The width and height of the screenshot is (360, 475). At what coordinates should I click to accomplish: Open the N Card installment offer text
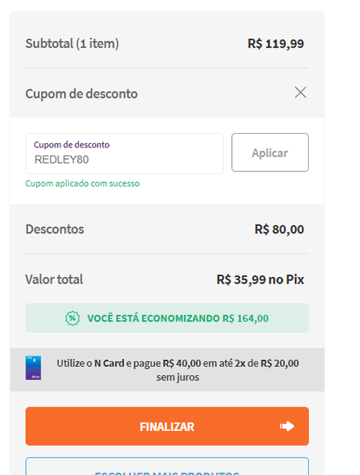click(178, 370)
